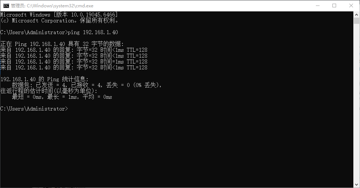360x188 pixels.
Task: Click the cmd.exe icon in title bar
Action: [6, 6]
